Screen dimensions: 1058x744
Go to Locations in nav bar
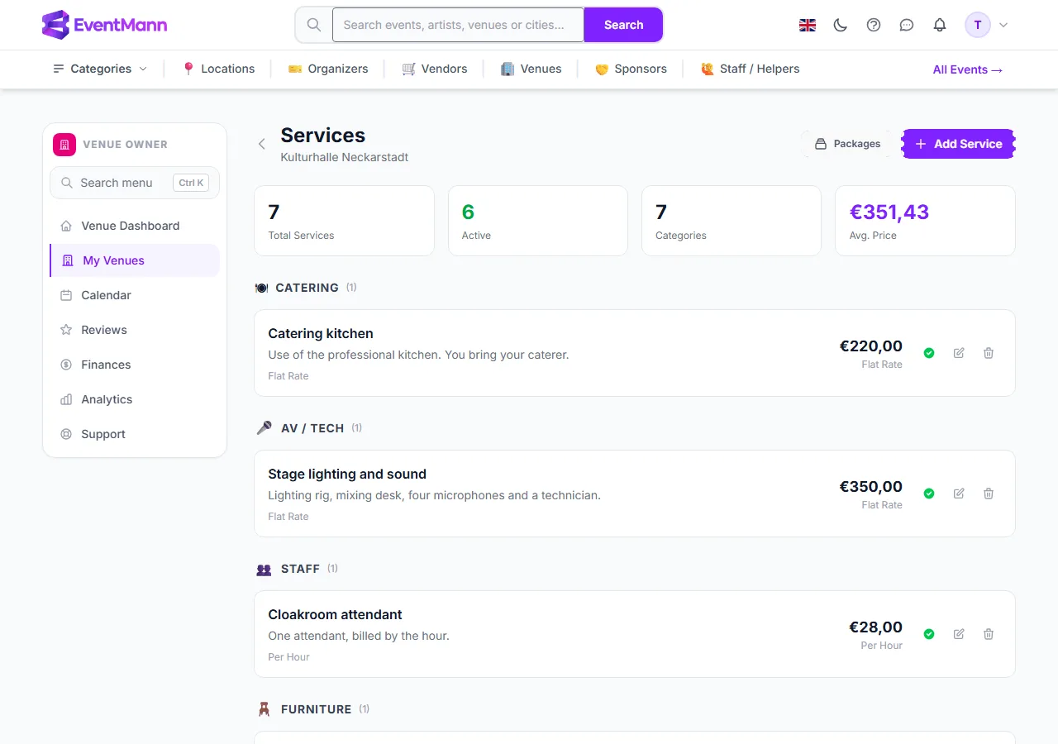tap(218, 69)
